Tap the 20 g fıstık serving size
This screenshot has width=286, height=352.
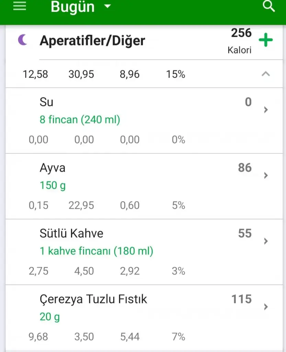click(x=50, y=317)
